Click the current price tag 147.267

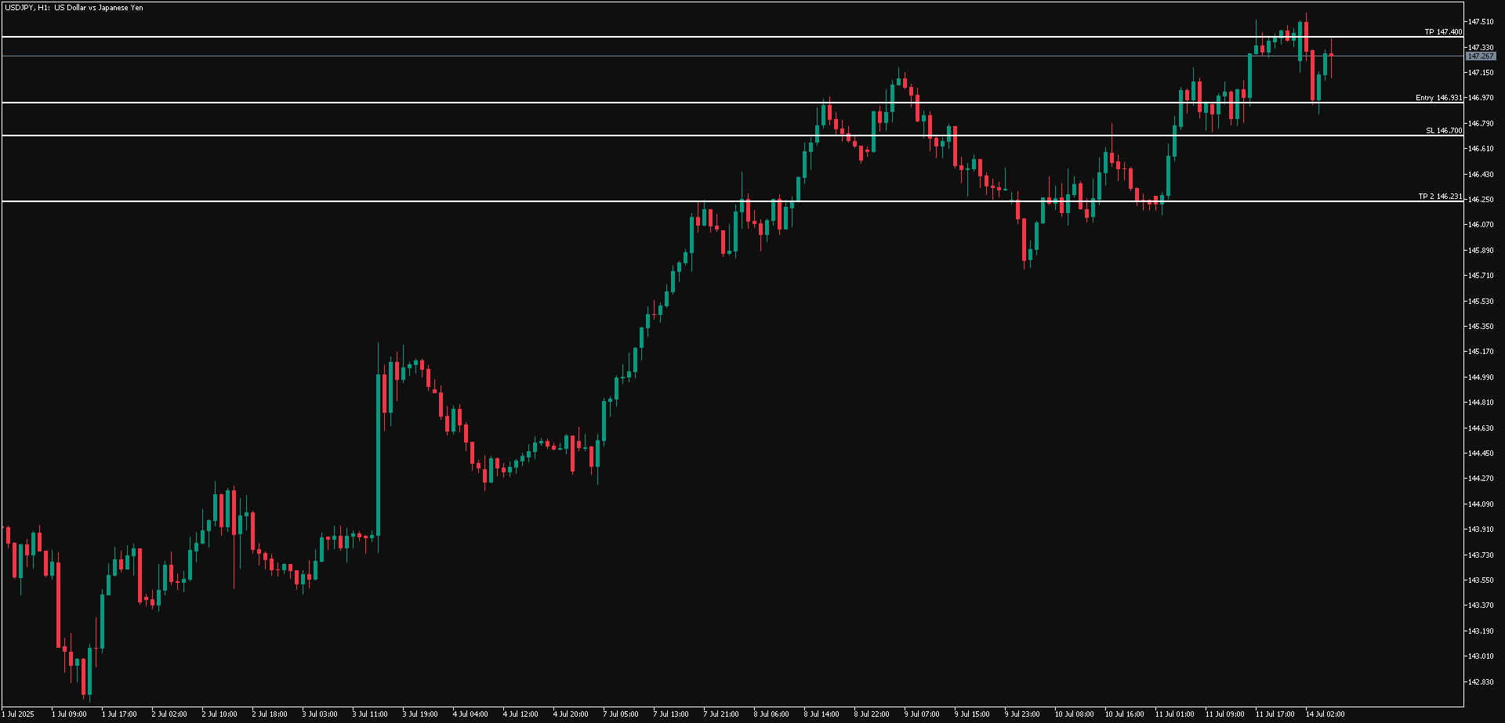1480,56
